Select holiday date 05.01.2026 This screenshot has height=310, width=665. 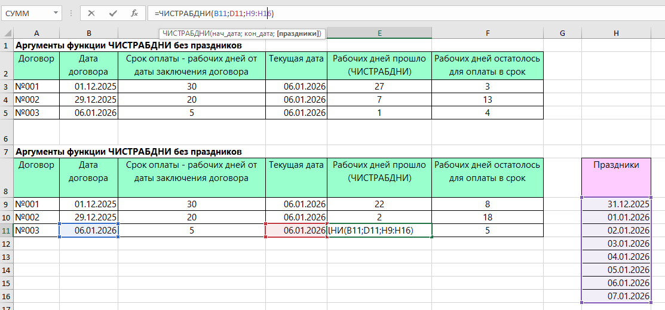[616, 270]
